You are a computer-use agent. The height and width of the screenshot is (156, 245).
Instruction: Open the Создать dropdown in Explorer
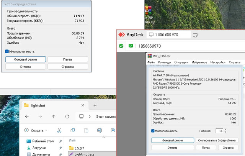click(36, 130)
